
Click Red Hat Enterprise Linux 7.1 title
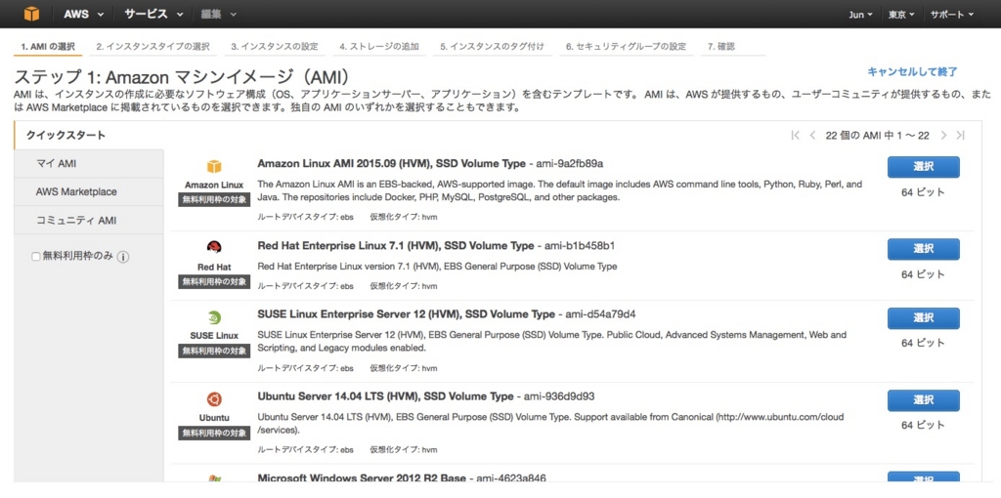395,245
